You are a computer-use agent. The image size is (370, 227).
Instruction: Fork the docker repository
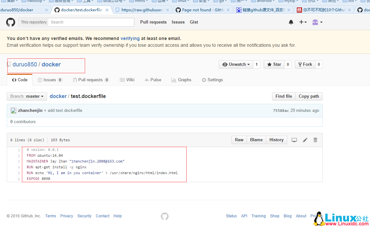click(x=305, y=64)
